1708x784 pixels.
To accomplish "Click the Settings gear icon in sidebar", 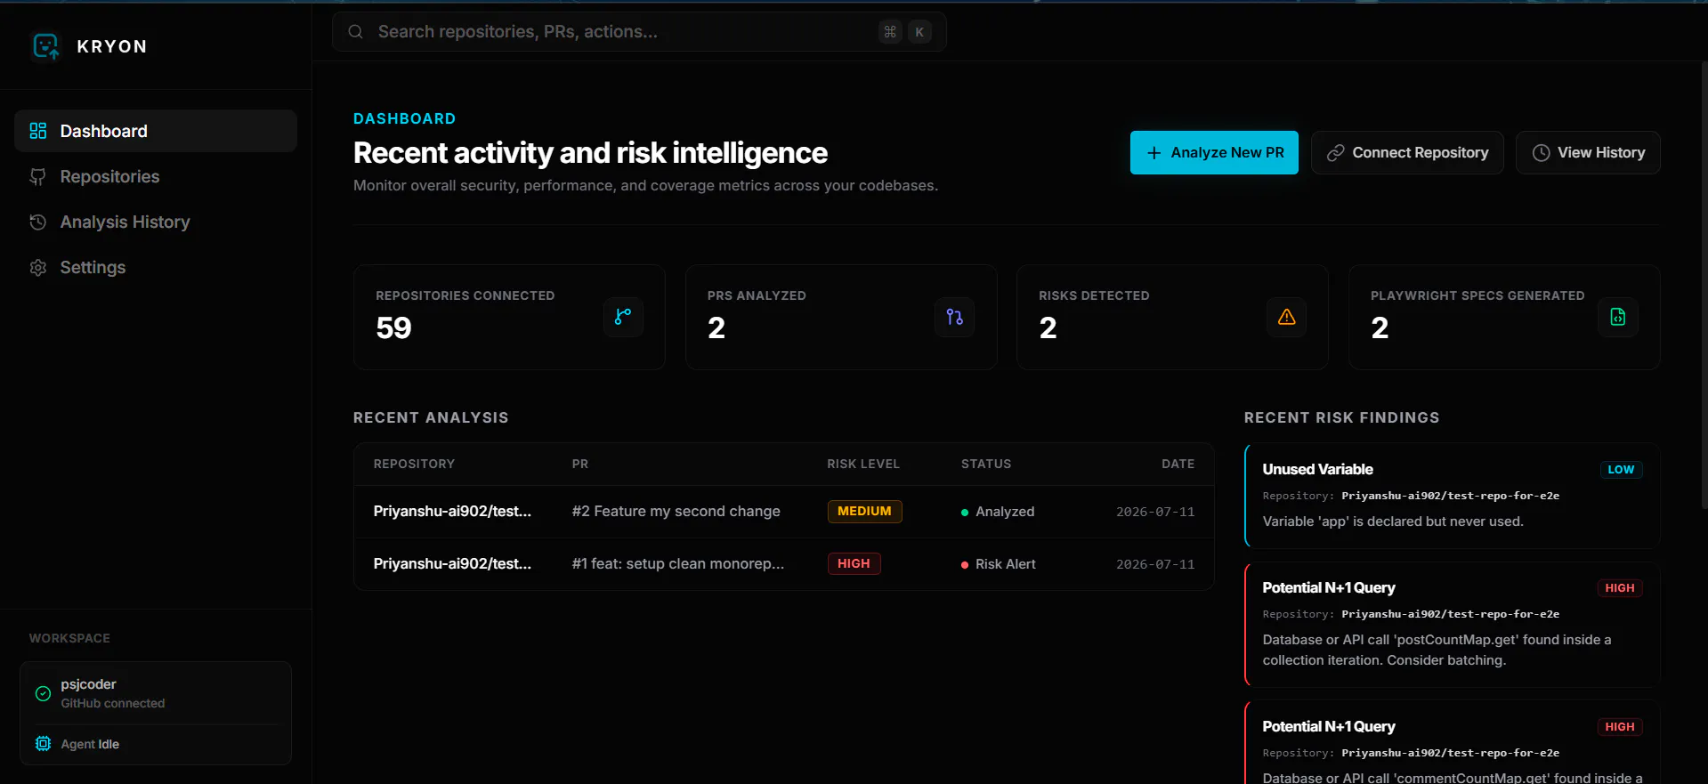I will [38, 267].
